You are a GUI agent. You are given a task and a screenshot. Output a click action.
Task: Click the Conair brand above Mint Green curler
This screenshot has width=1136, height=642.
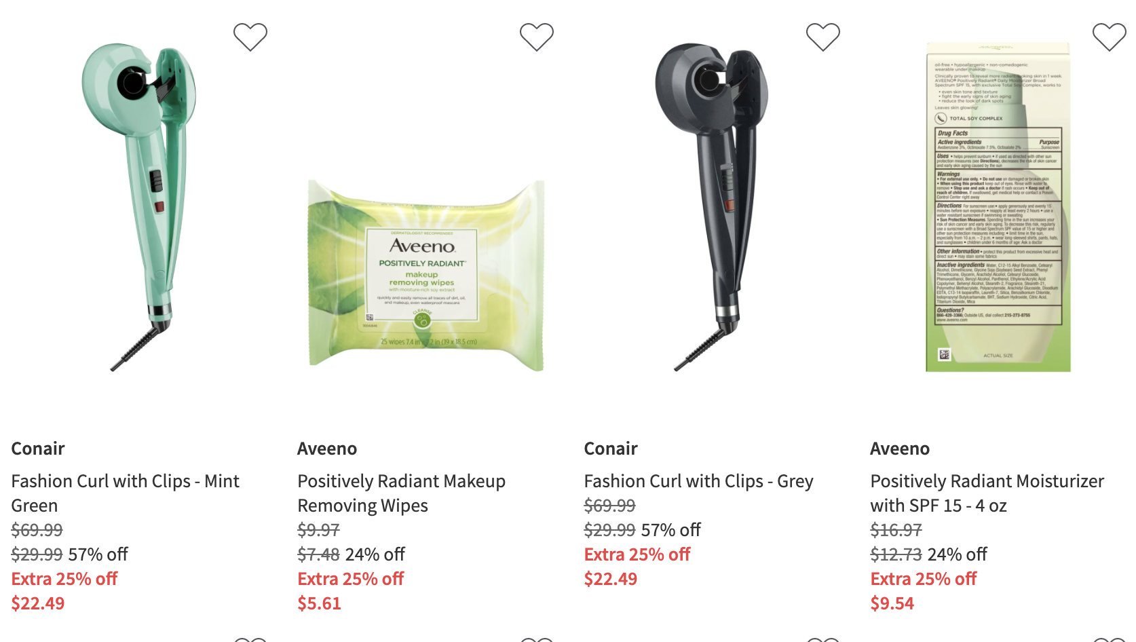pyautogui.click(x=38, y=449)
